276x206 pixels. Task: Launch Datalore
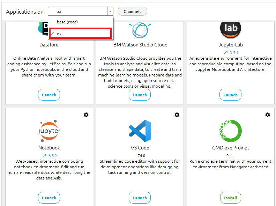click(x=49, y=95)
